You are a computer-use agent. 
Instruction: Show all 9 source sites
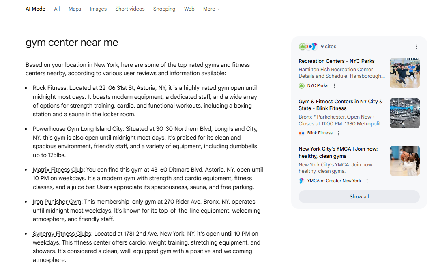click(359, 197)
